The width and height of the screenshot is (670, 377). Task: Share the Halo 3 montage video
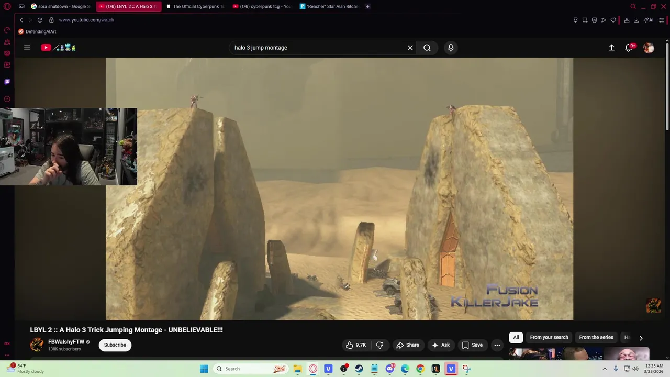click(408, 345)
